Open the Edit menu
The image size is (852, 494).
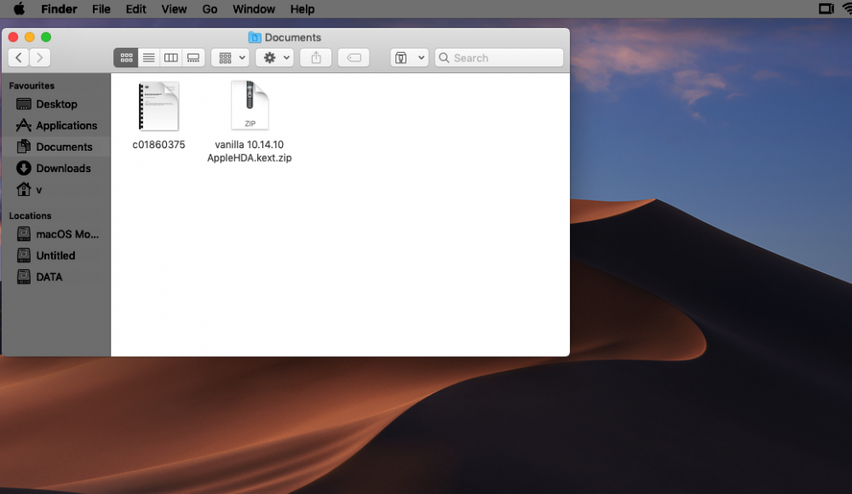point(135,9)
